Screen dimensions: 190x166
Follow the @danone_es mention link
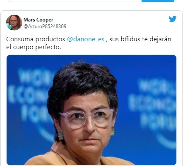coord(86,39)
